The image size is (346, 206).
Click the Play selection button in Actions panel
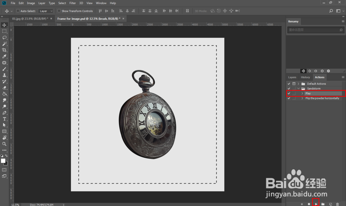(316, 204)
